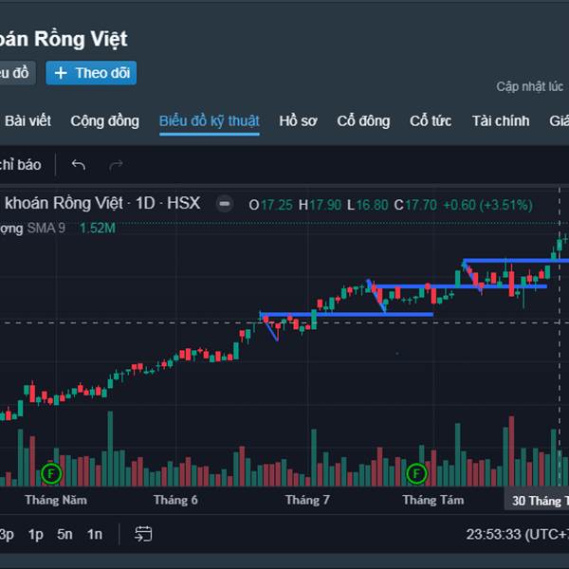Select the 1n time range
Viewport: 569px width, 569px height.
click(95, 535)
